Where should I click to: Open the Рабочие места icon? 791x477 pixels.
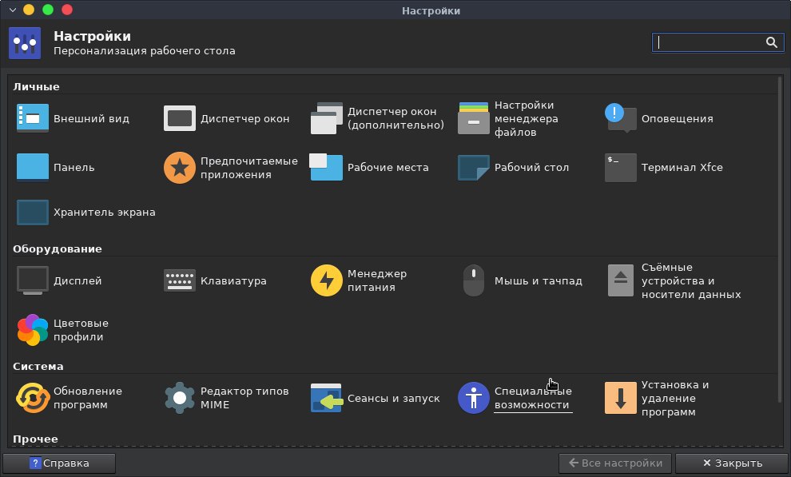(327, 167)
